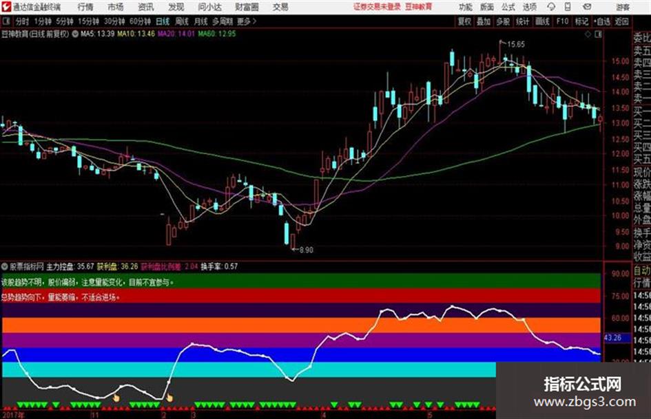Open the 交易 menu

point(280,7)
